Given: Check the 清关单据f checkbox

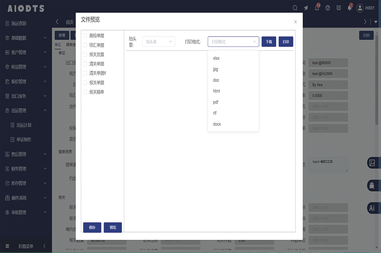Looking at the screenshot, I should pos(85,73).
